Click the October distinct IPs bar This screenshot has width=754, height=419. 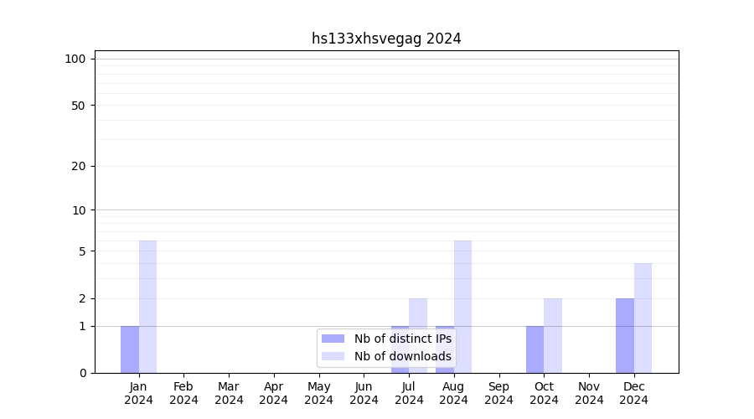tap(535, 349)
